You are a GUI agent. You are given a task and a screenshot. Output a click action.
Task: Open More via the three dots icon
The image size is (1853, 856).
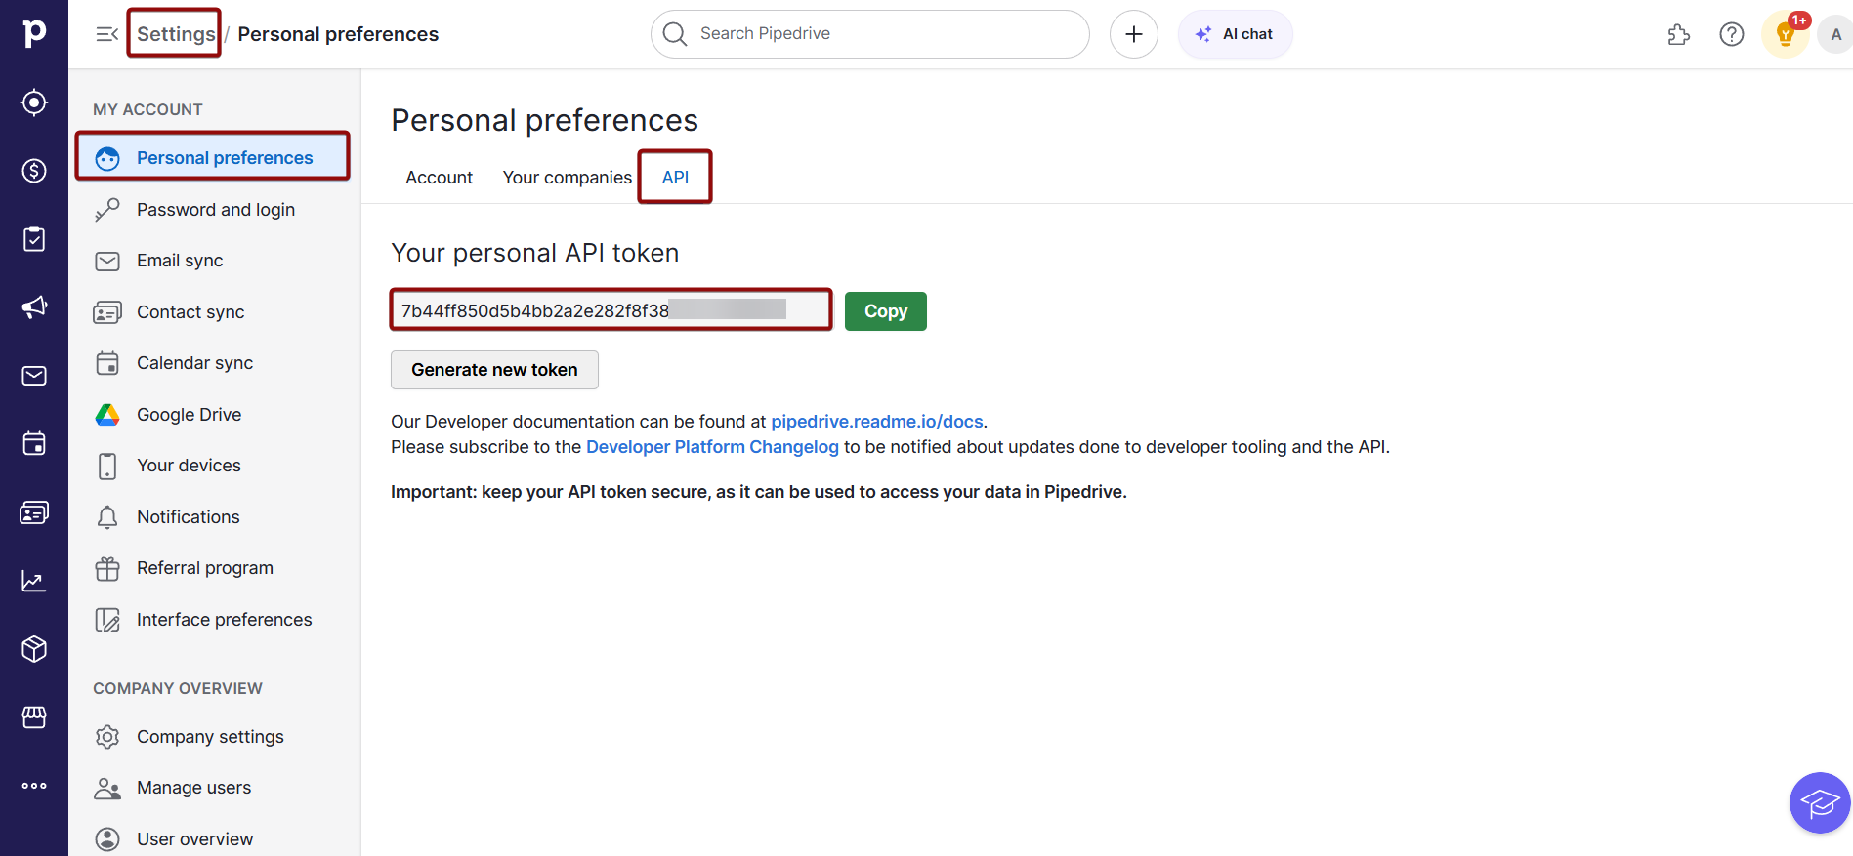[34, 786]
